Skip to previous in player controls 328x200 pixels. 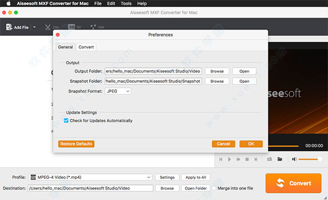pyautogui.click(x=221, y=159)
